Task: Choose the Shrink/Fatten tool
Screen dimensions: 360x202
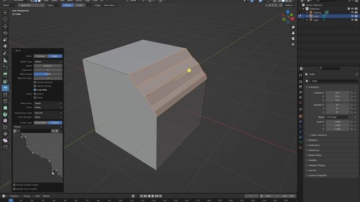Action: pos(5,134)
